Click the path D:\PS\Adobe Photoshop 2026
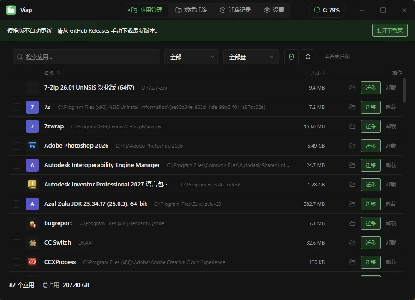Screen dimensions: 415x300 149,146
